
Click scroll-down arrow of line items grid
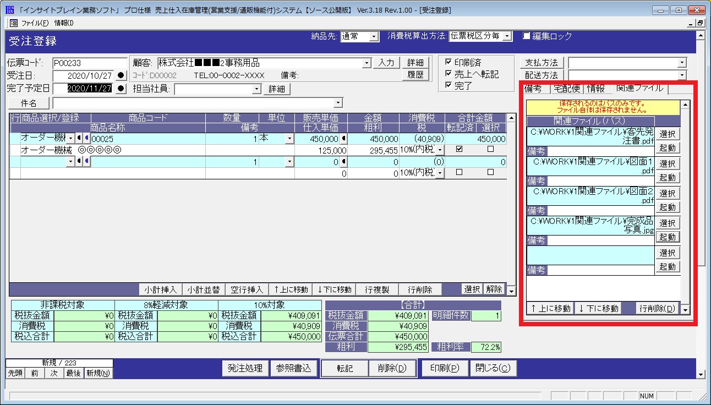511,291
